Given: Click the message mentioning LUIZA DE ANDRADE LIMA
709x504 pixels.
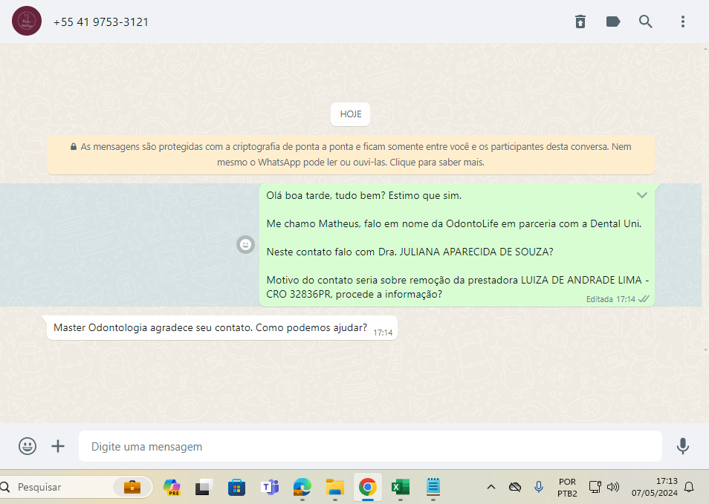Looking at the screenshot, I should pyautogui.click(x=458, y=287).
